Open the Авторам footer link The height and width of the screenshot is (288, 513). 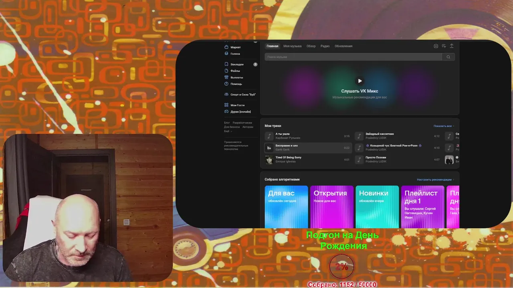[x=248, y=127]
